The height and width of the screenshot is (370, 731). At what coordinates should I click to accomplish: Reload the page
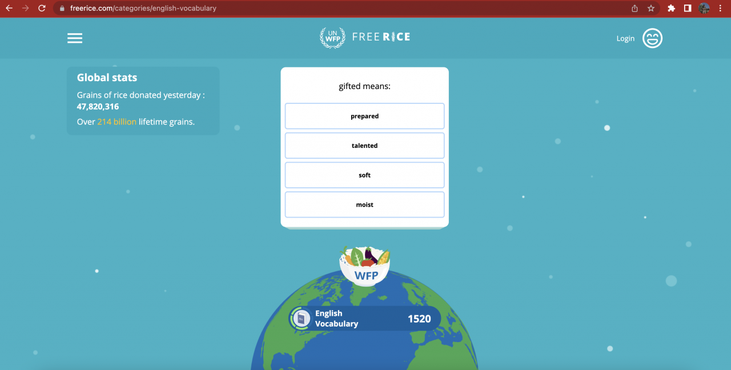[x=42, y=9]
